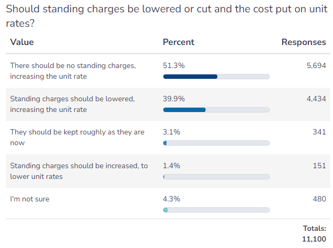Select the Value column header

(x=22, y=42)
